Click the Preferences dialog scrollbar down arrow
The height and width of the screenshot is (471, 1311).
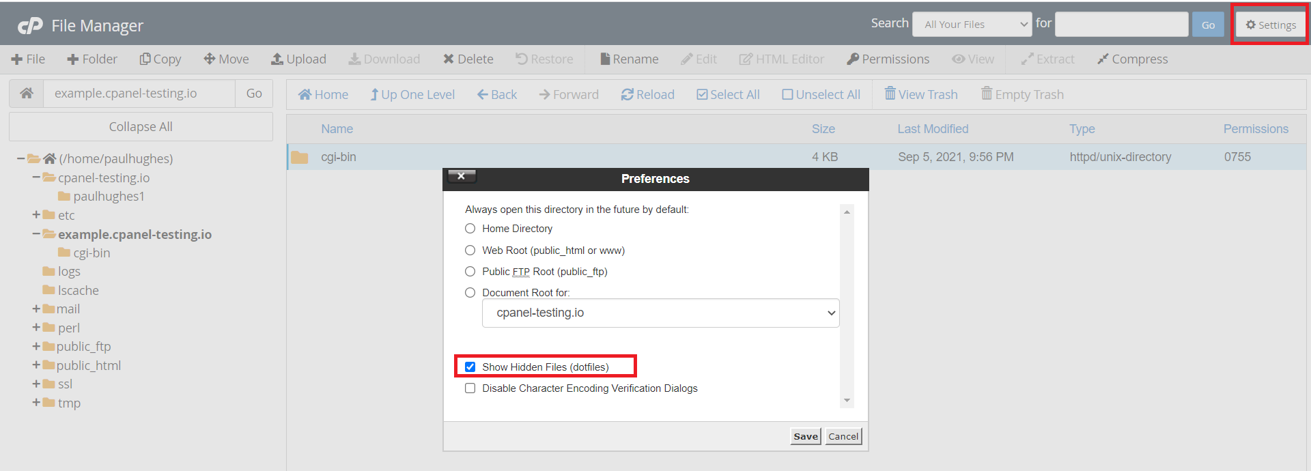pyautogui.click(x=847, y=401)
